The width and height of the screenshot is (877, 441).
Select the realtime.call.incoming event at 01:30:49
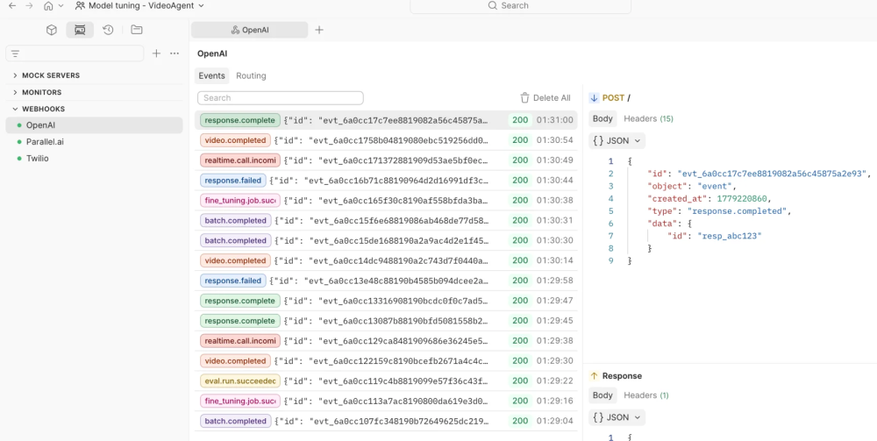(x=386, y=160)
